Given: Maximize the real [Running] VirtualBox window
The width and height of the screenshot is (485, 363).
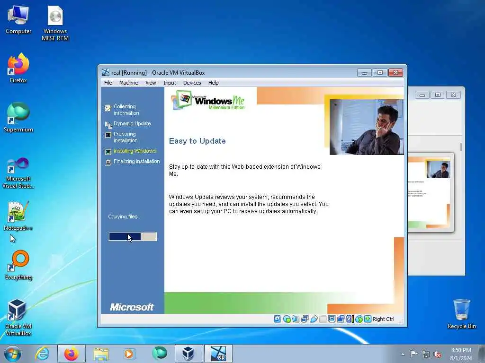Looking at the screenshot, I should [x=380, y=72].
